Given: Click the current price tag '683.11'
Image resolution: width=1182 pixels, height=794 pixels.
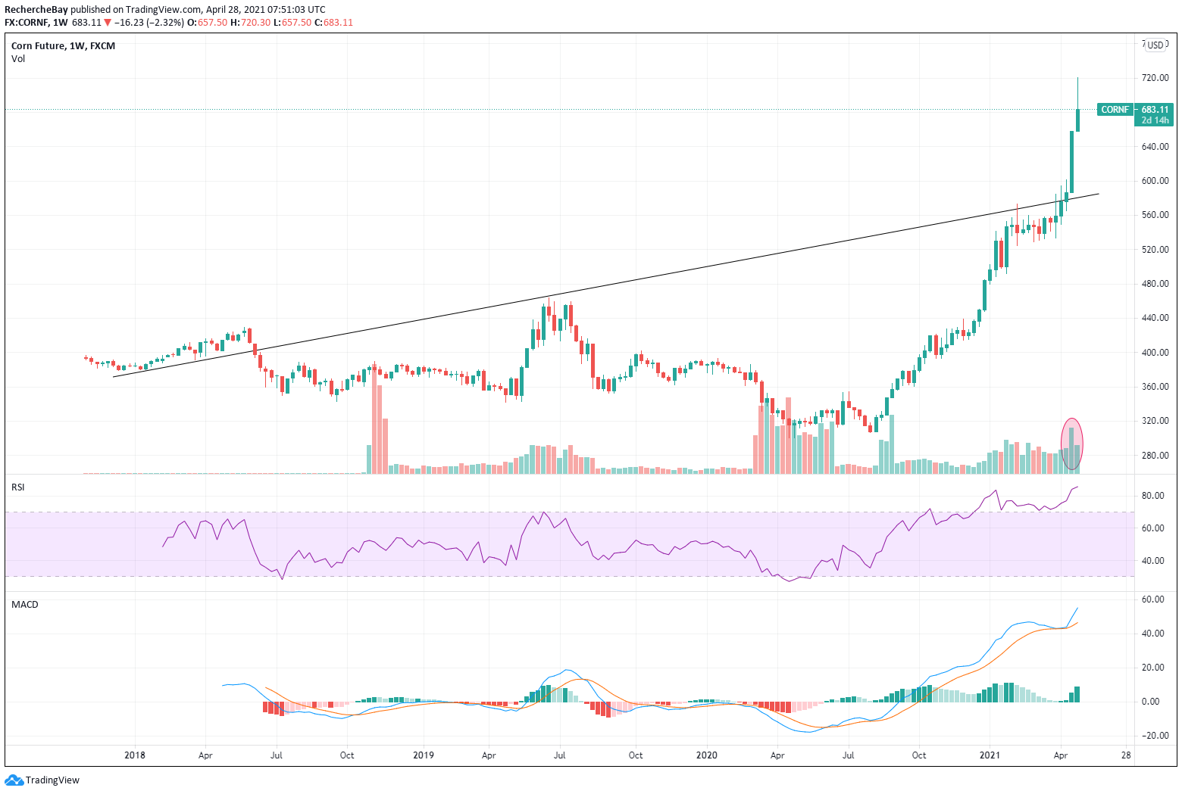Looking at the screenshot, I should coord(1155,110).
